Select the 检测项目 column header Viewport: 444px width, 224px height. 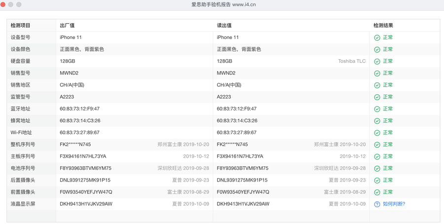pyautogui.click(x=20, y=26)
